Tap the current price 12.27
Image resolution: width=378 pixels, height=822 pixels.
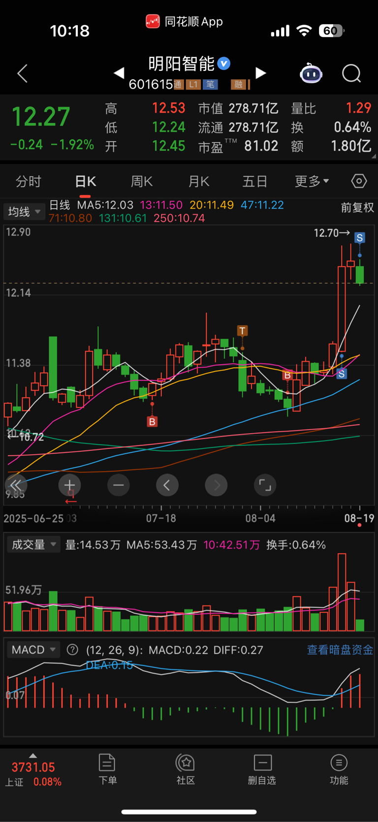pos(41,117)
